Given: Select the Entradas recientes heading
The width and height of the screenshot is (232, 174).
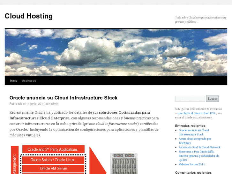Looking at the screenshot, I should [190, 126].
